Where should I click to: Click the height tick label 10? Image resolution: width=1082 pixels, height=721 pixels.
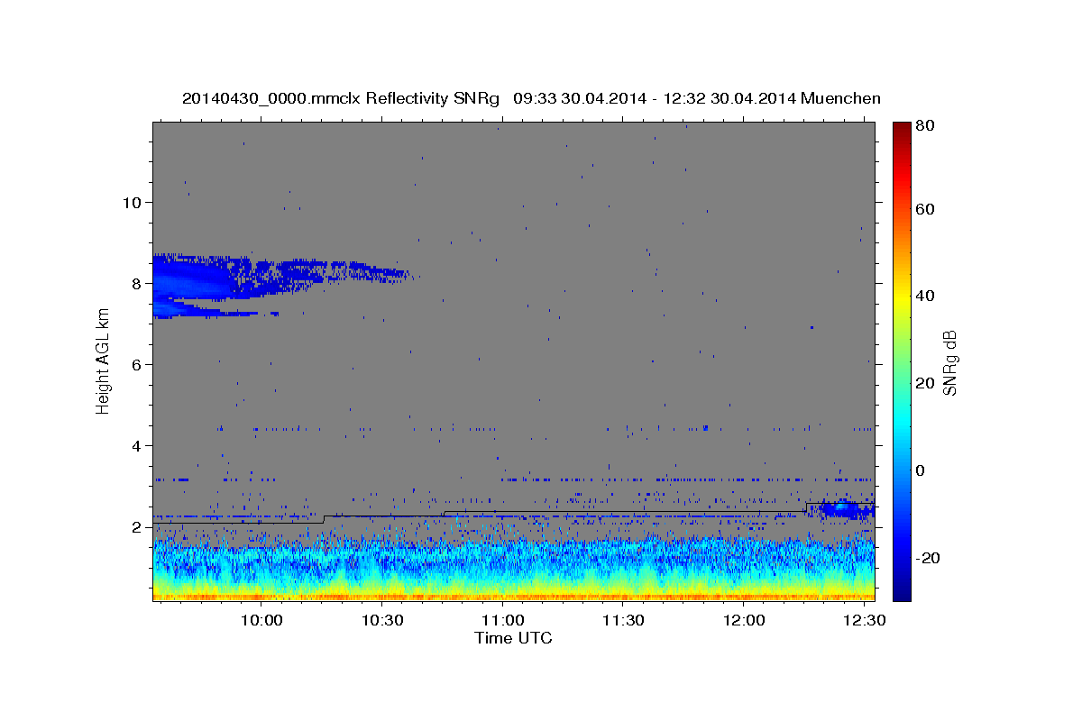pyautogui.click(x=132, y=203)
